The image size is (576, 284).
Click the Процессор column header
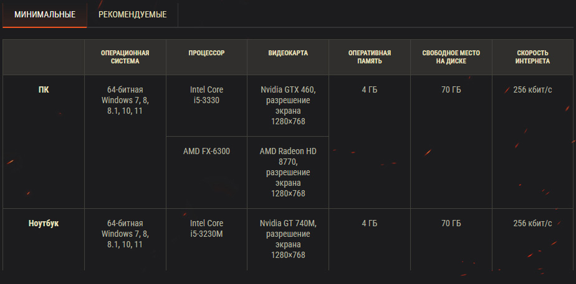point(206,53)
